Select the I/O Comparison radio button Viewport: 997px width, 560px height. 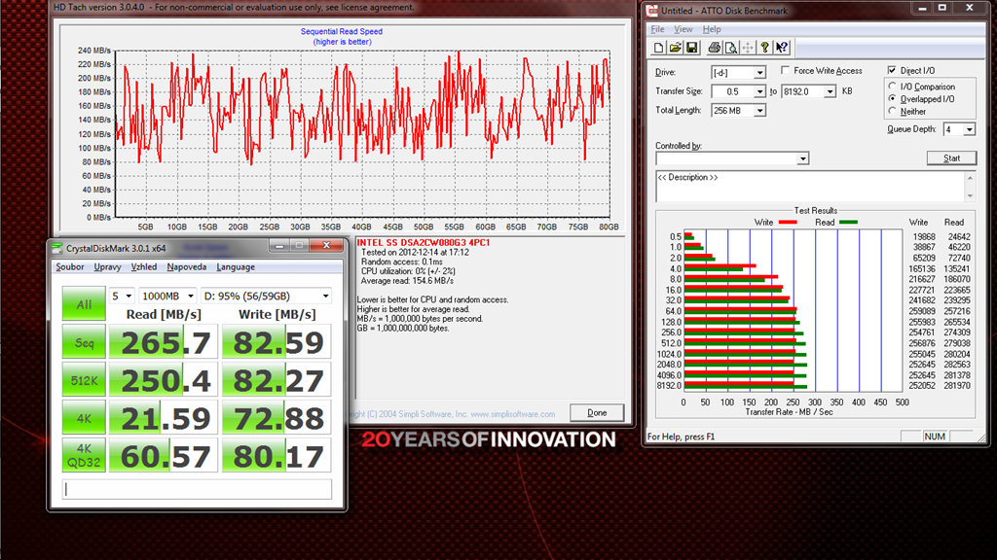pos(893,87)
